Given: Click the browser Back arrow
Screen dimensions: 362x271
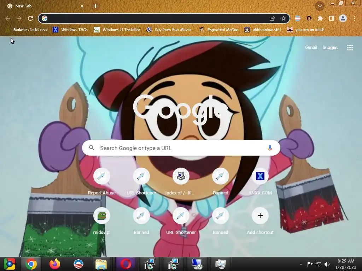Looking at the screenshot, I should click(x=8, y=18).
